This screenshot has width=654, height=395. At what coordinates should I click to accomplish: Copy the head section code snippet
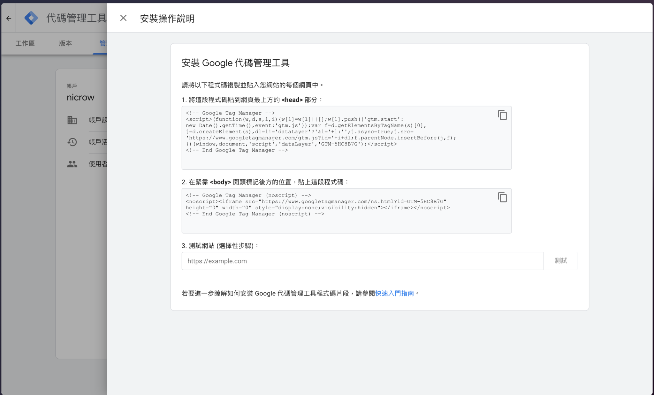(502, 116)
